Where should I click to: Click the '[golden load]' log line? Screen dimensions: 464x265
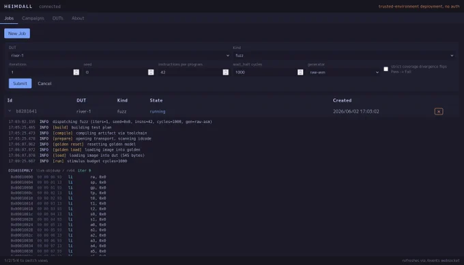[x=74, y=150]
